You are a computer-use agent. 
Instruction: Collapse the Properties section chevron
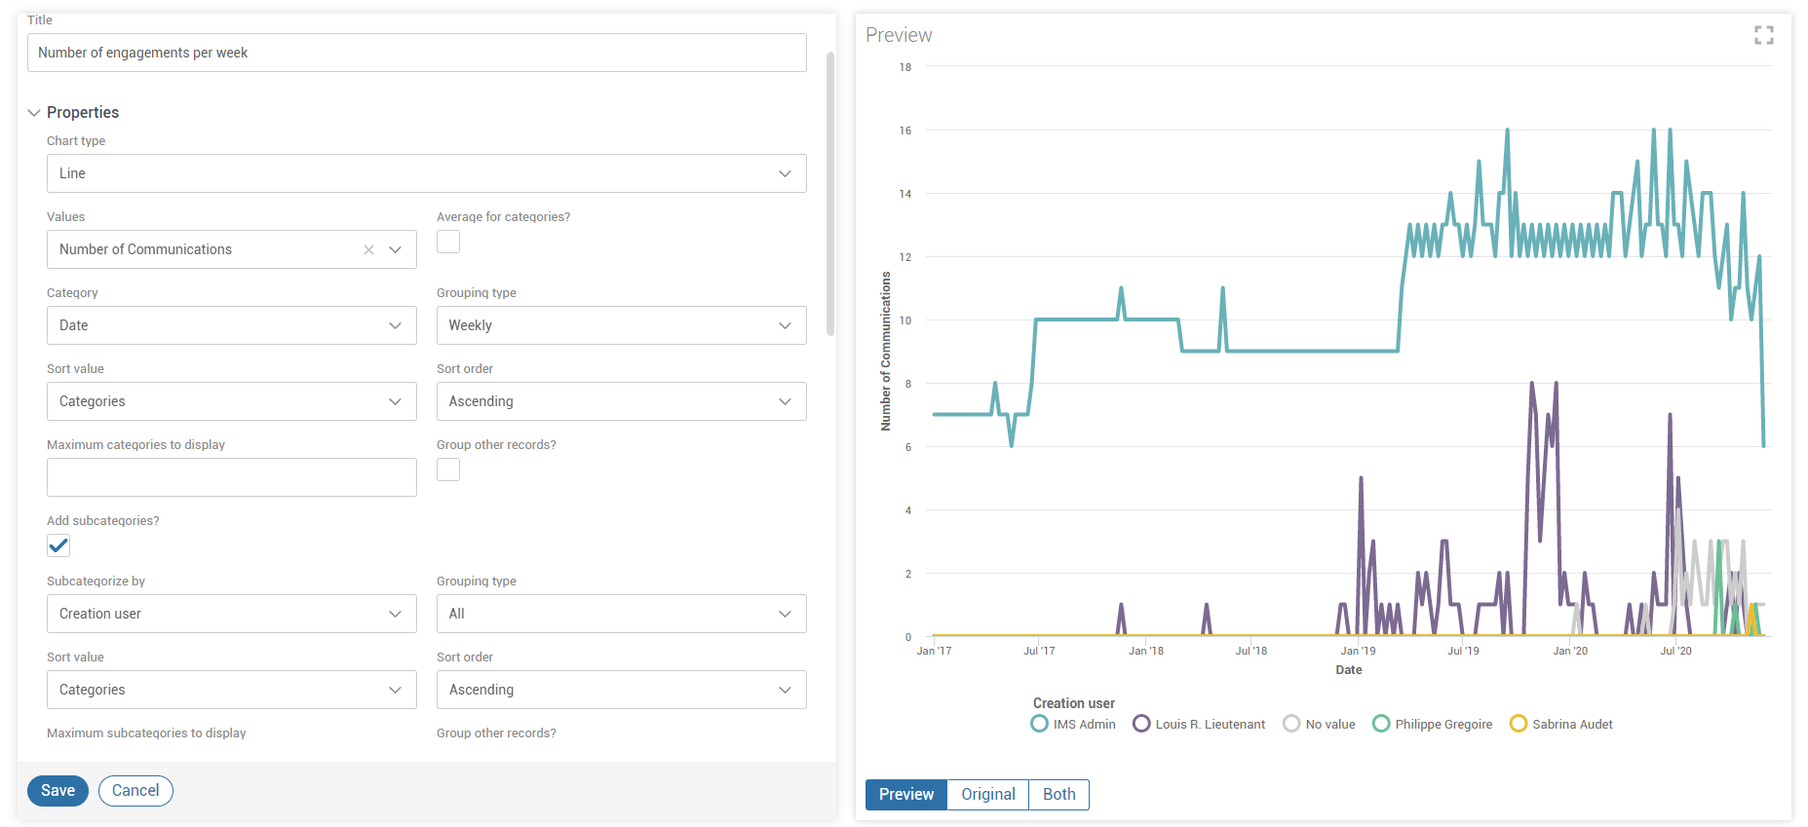(x=34, y=113)
